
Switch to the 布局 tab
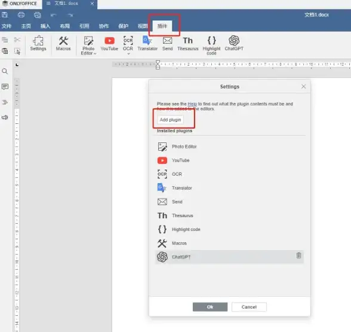64,26
